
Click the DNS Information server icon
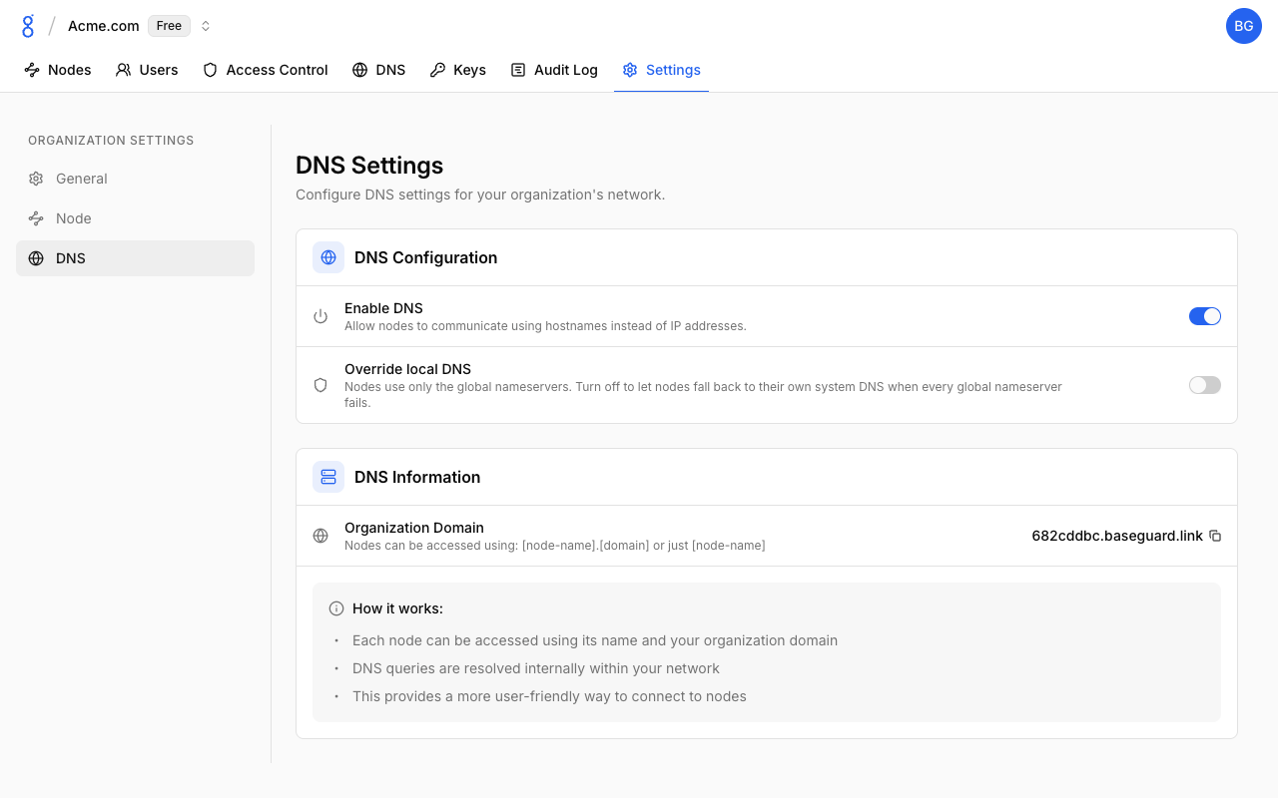tap(328, 477)
